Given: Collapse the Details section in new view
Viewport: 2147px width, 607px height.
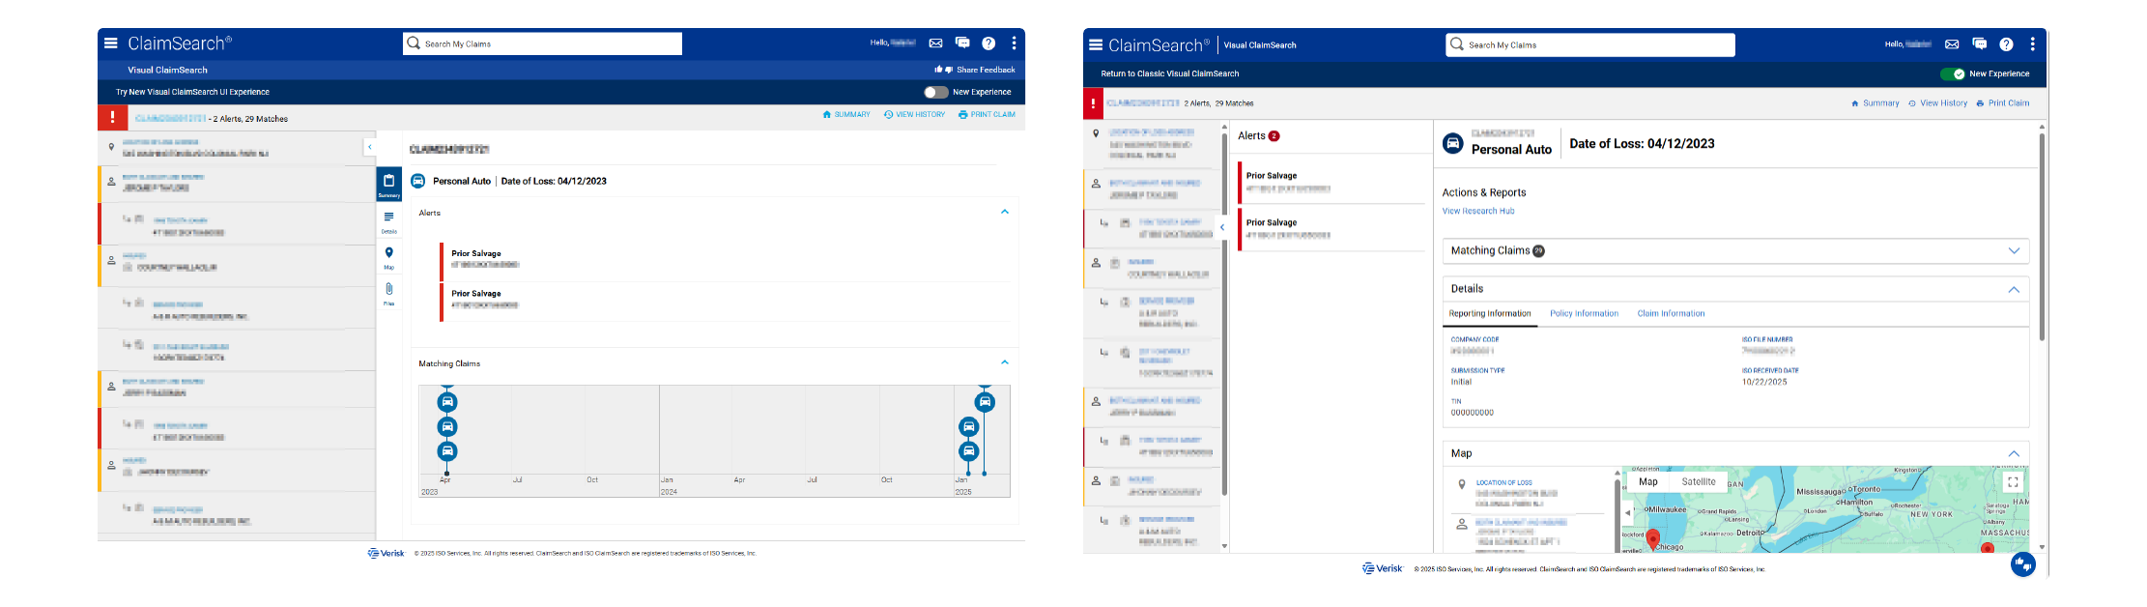Looking at the screenshot, I should [2014, 289].
